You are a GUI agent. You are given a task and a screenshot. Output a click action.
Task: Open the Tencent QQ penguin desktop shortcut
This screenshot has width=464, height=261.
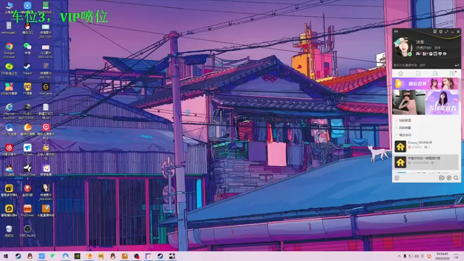coord(27,28)
